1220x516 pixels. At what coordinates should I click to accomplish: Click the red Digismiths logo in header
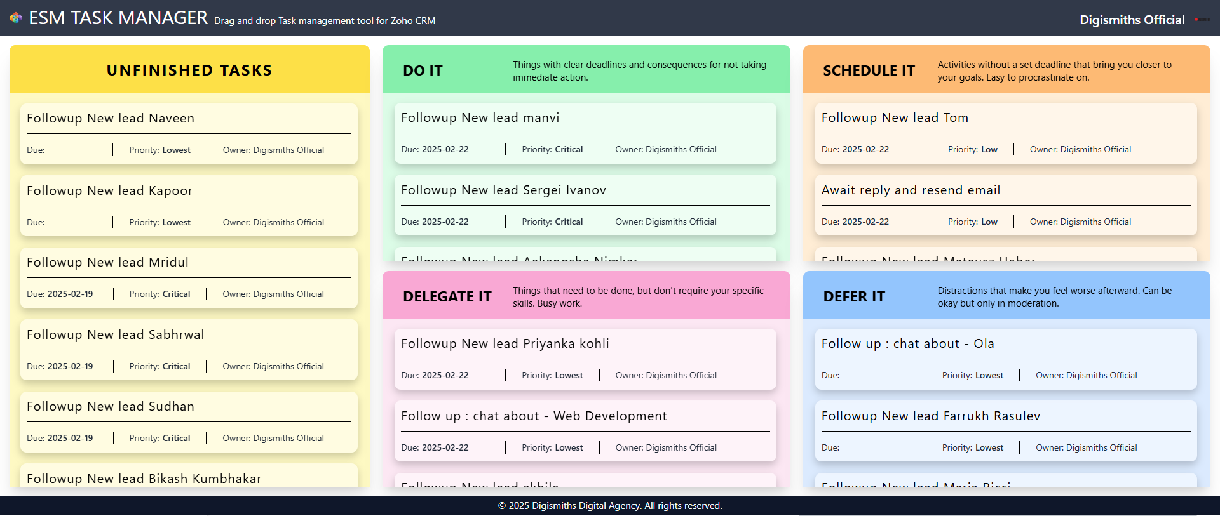[1202, 20]
